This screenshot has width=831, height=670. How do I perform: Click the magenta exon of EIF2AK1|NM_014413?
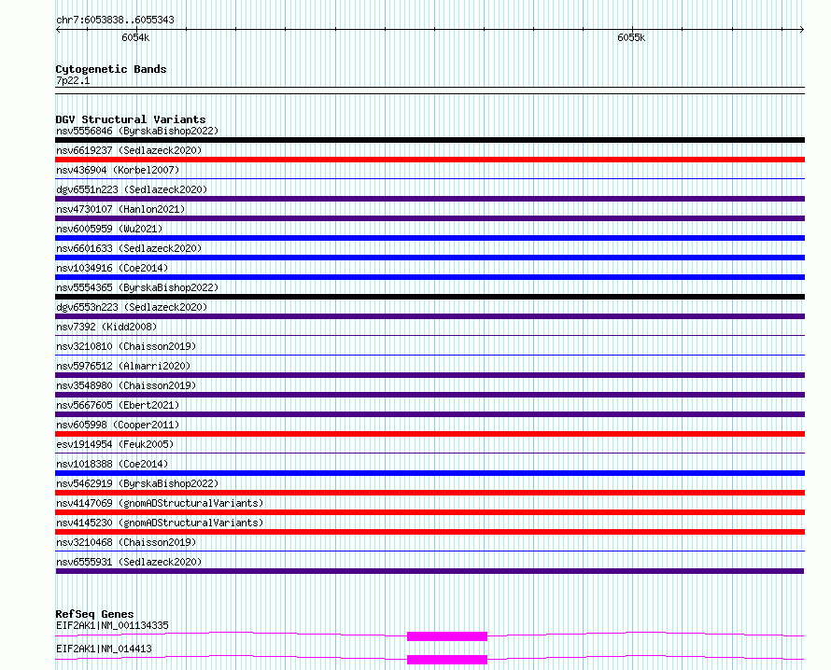tap(446, 660)
